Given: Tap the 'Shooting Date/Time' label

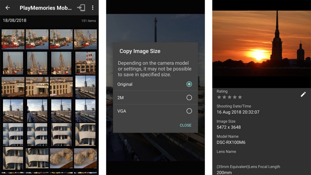Looking at the screenshot, I should coord(234,106).
